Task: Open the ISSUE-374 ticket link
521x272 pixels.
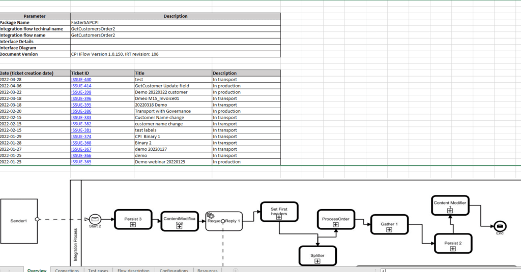Action: pos(81,137)
